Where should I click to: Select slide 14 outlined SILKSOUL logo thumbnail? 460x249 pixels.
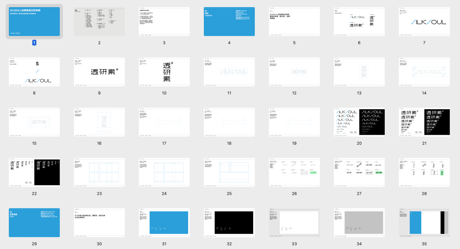tap(424, 72)
